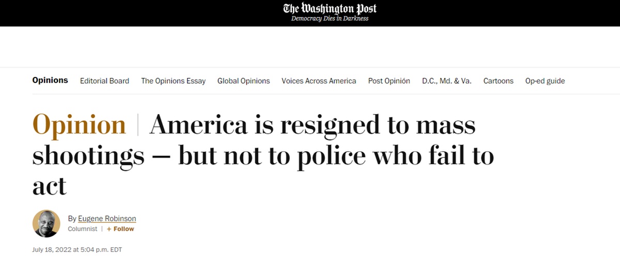Click the gold Opinion label
This screenshot has height=258, width=620.
pos(79,125)
